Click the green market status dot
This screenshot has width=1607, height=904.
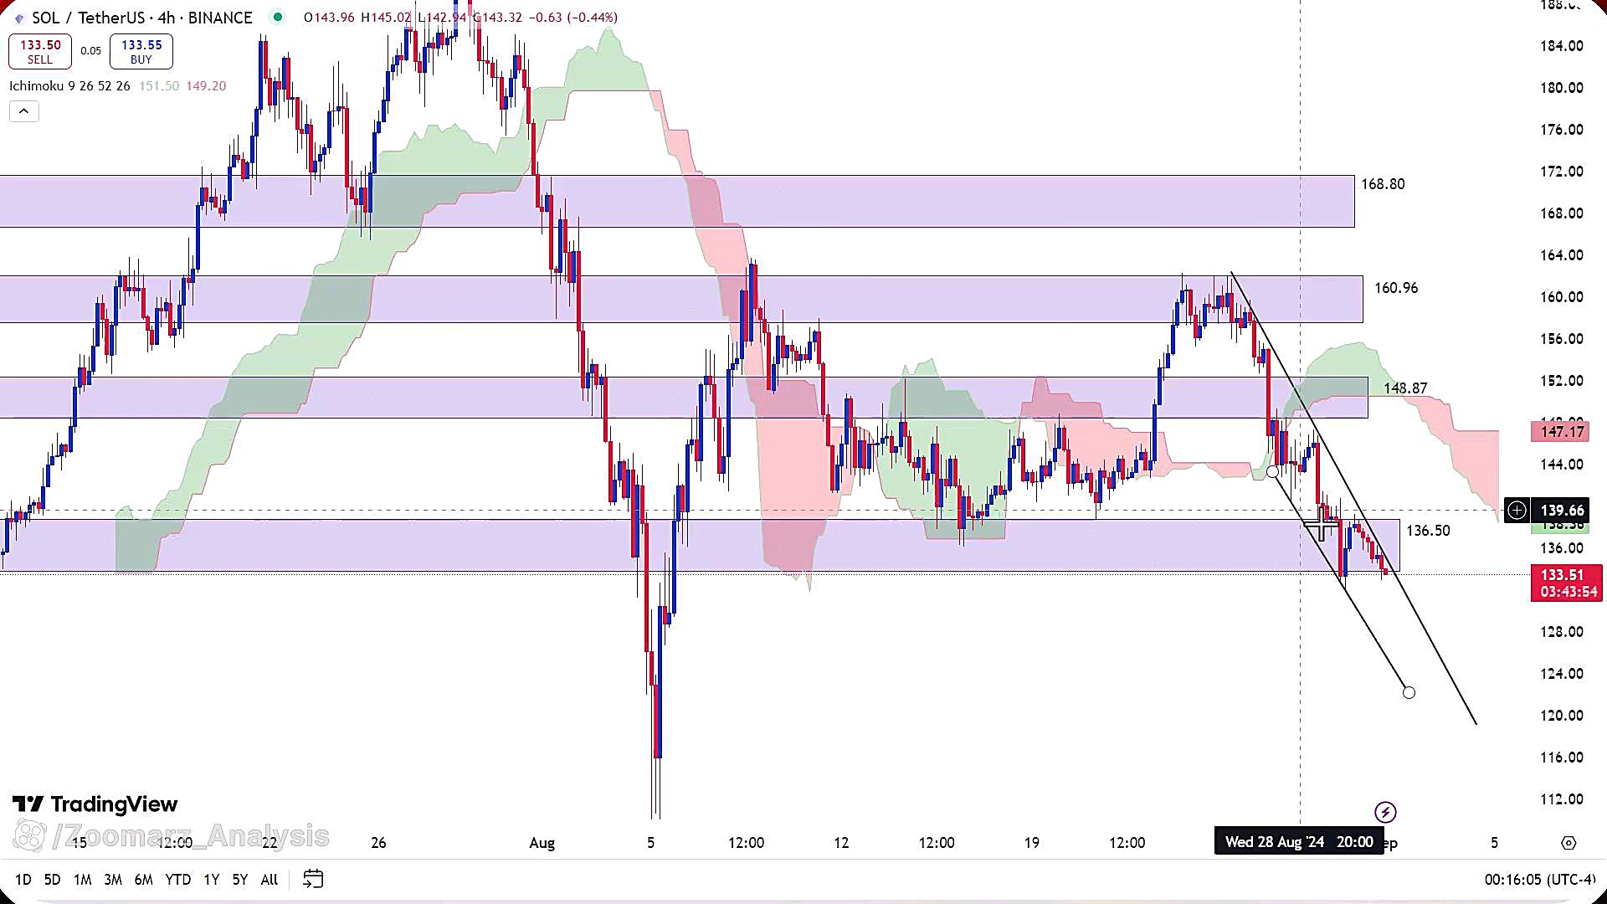[278, 17]
